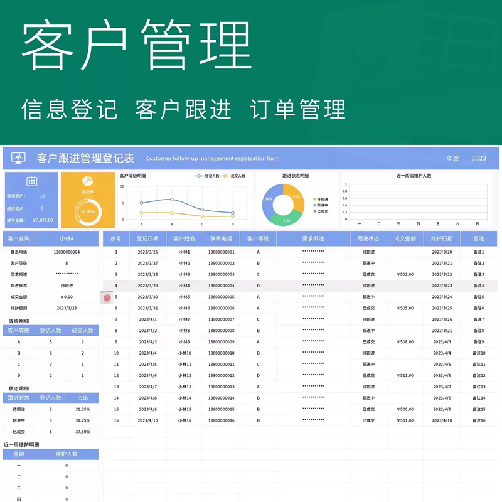Click the 37.50% conversion ring gauge

tap(88, 211)
